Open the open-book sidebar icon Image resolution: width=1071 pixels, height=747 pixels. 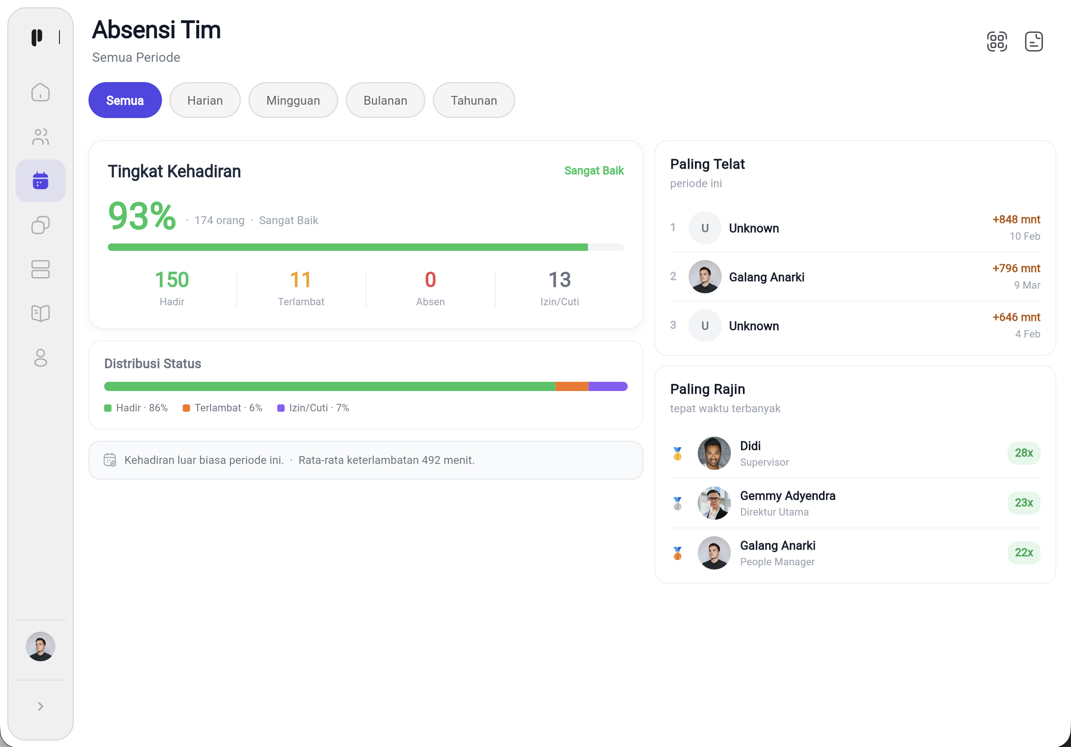pos(41,313)
